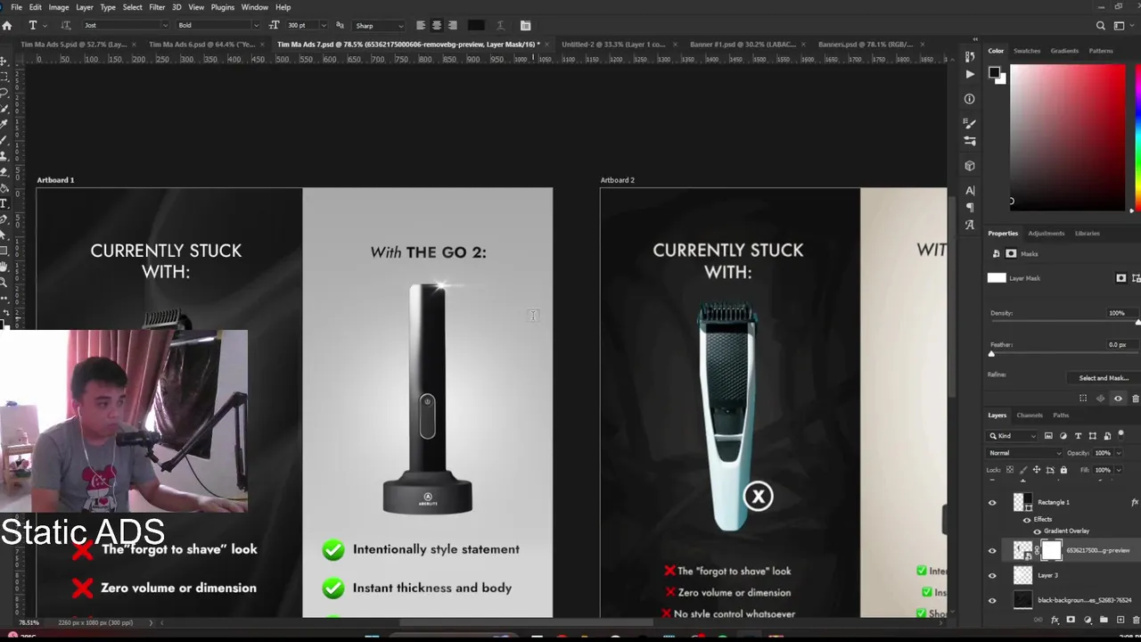Select the layer mask thumbnail of preview layer
The image size is (1141, 642).
tap(1052, 551)
